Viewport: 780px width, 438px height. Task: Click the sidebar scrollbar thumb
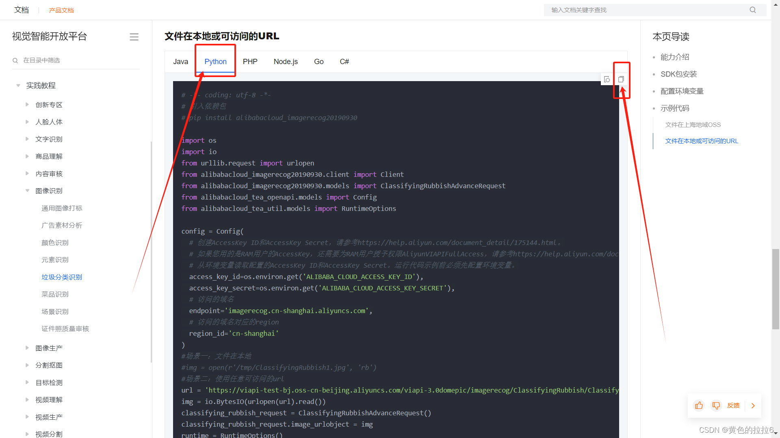151,251
